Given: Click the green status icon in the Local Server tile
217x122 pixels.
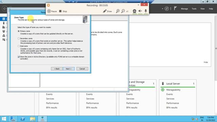Looking at the screenshot, I should click(x=163, y=90).
